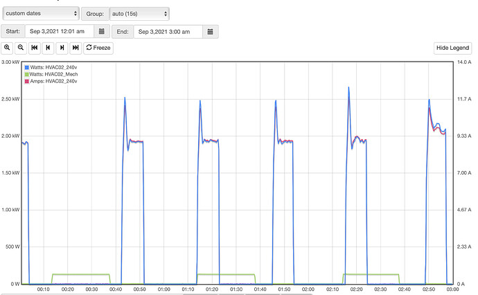Click the 3.00 kW axis label
This screenshot has width=478, height=295.
(x=10, y=62)
